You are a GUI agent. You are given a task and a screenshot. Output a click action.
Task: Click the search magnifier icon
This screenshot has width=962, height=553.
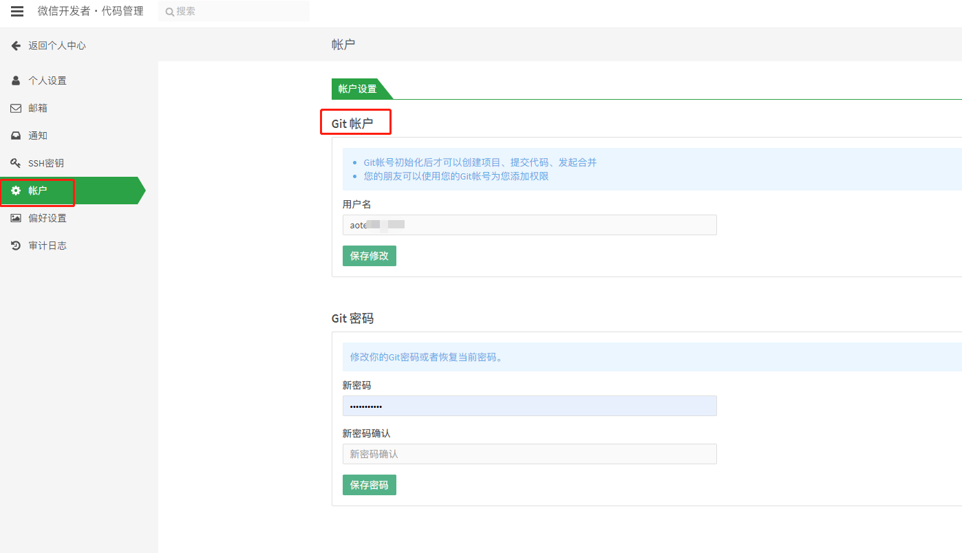point(169,12)
